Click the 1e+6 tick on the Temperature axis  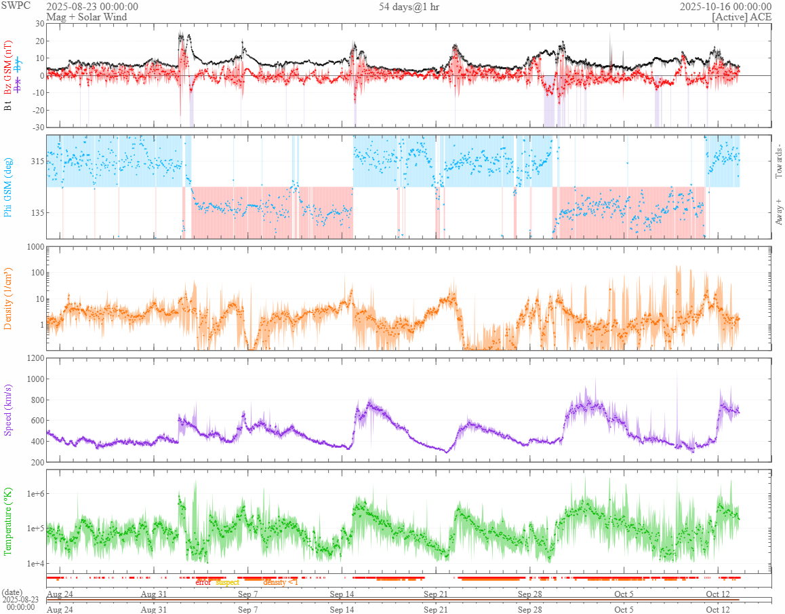point(35,494)
